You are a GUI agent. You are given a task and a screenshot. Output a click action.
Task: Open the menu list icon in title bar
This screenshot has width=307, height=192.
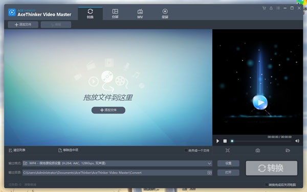click(x=278, y=8)
